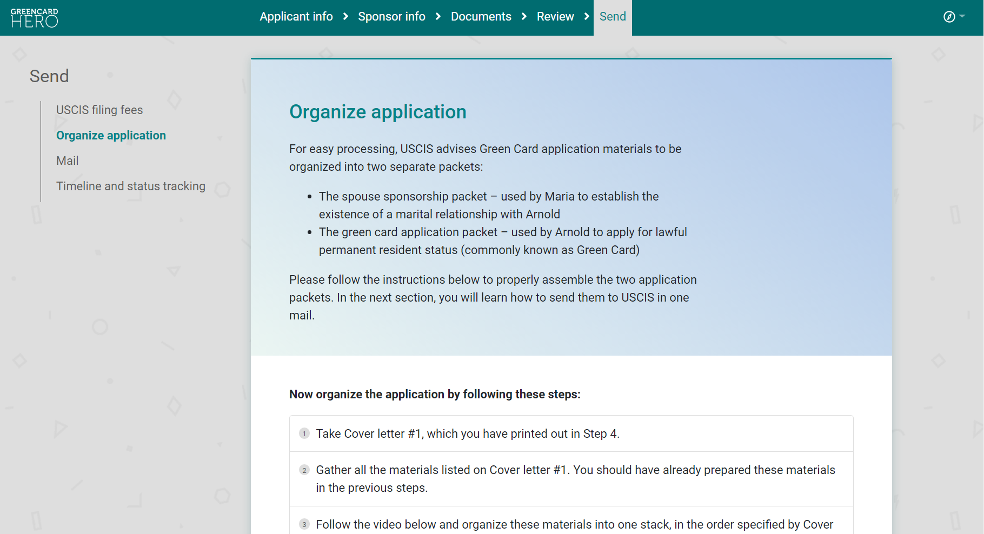
Task: Go to the Sponsor info step
Action: [x=391, y=17]
